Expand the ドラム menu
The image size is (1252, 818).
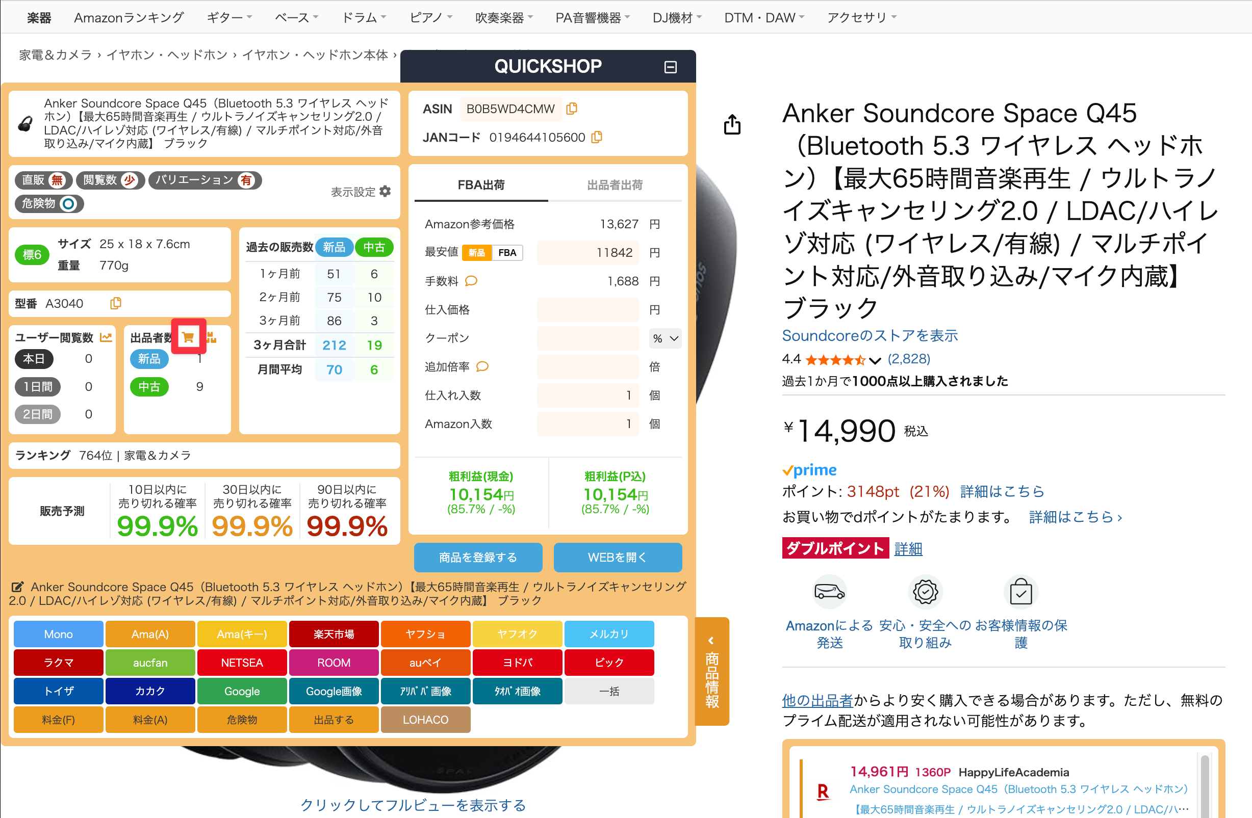(364, 18)
